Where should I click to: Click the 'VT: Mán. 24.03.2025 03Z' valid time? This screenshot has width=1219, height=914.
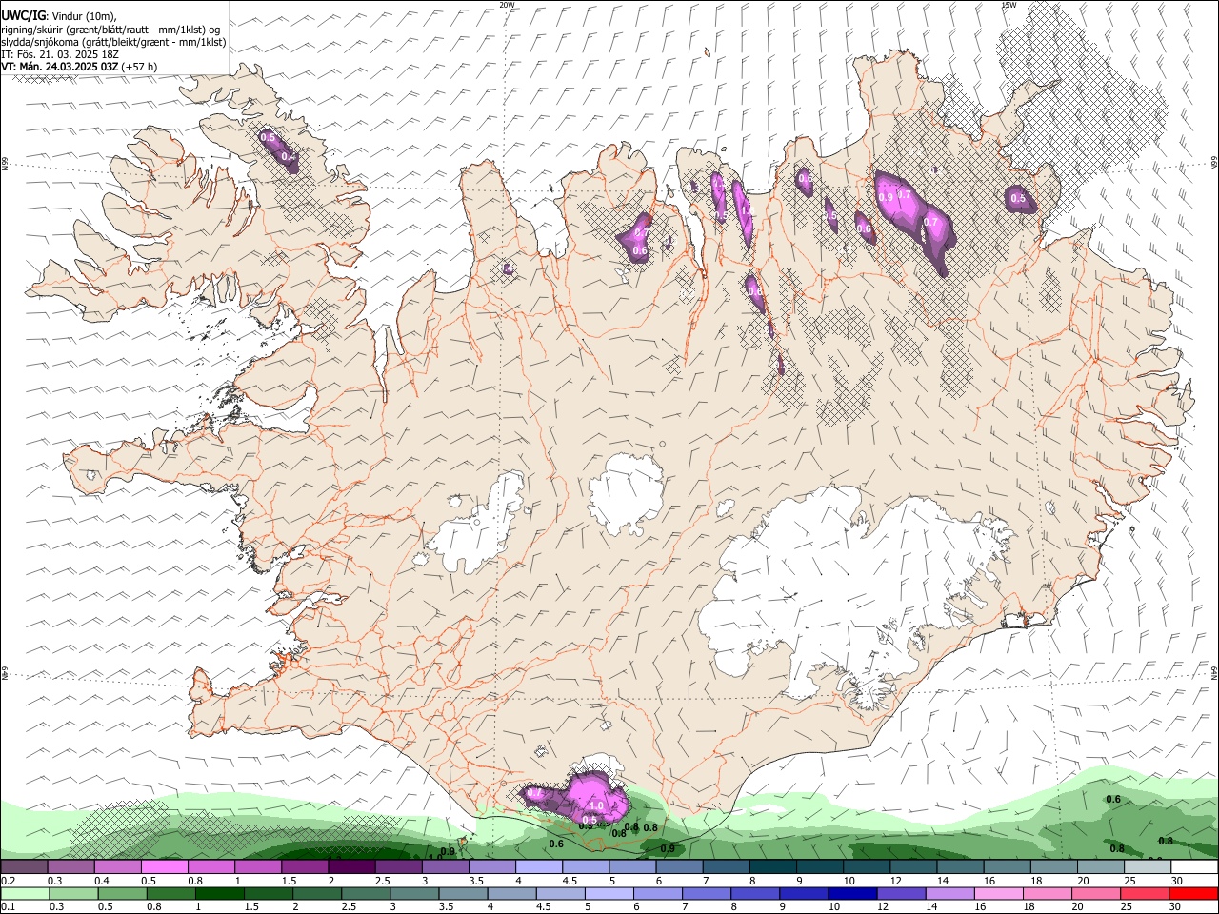60,67
